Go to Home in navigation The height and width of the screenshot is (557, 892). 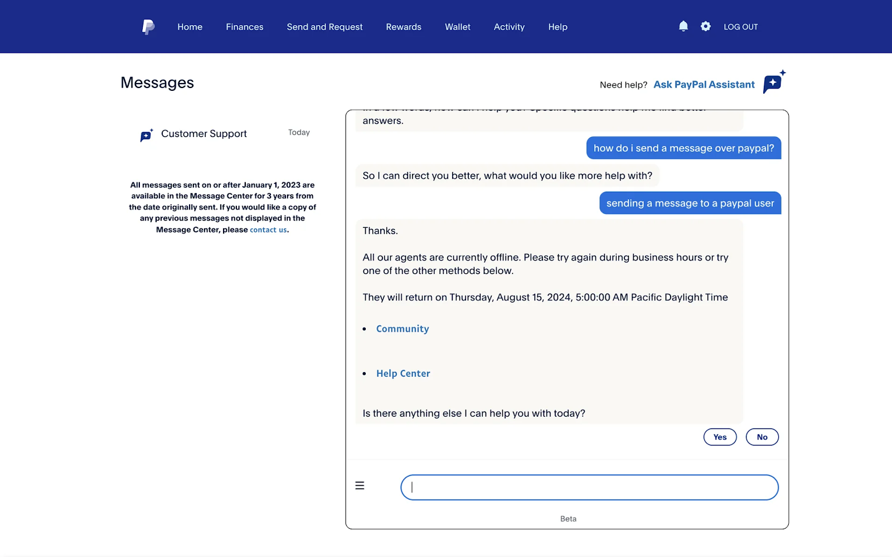coord(190,27)
